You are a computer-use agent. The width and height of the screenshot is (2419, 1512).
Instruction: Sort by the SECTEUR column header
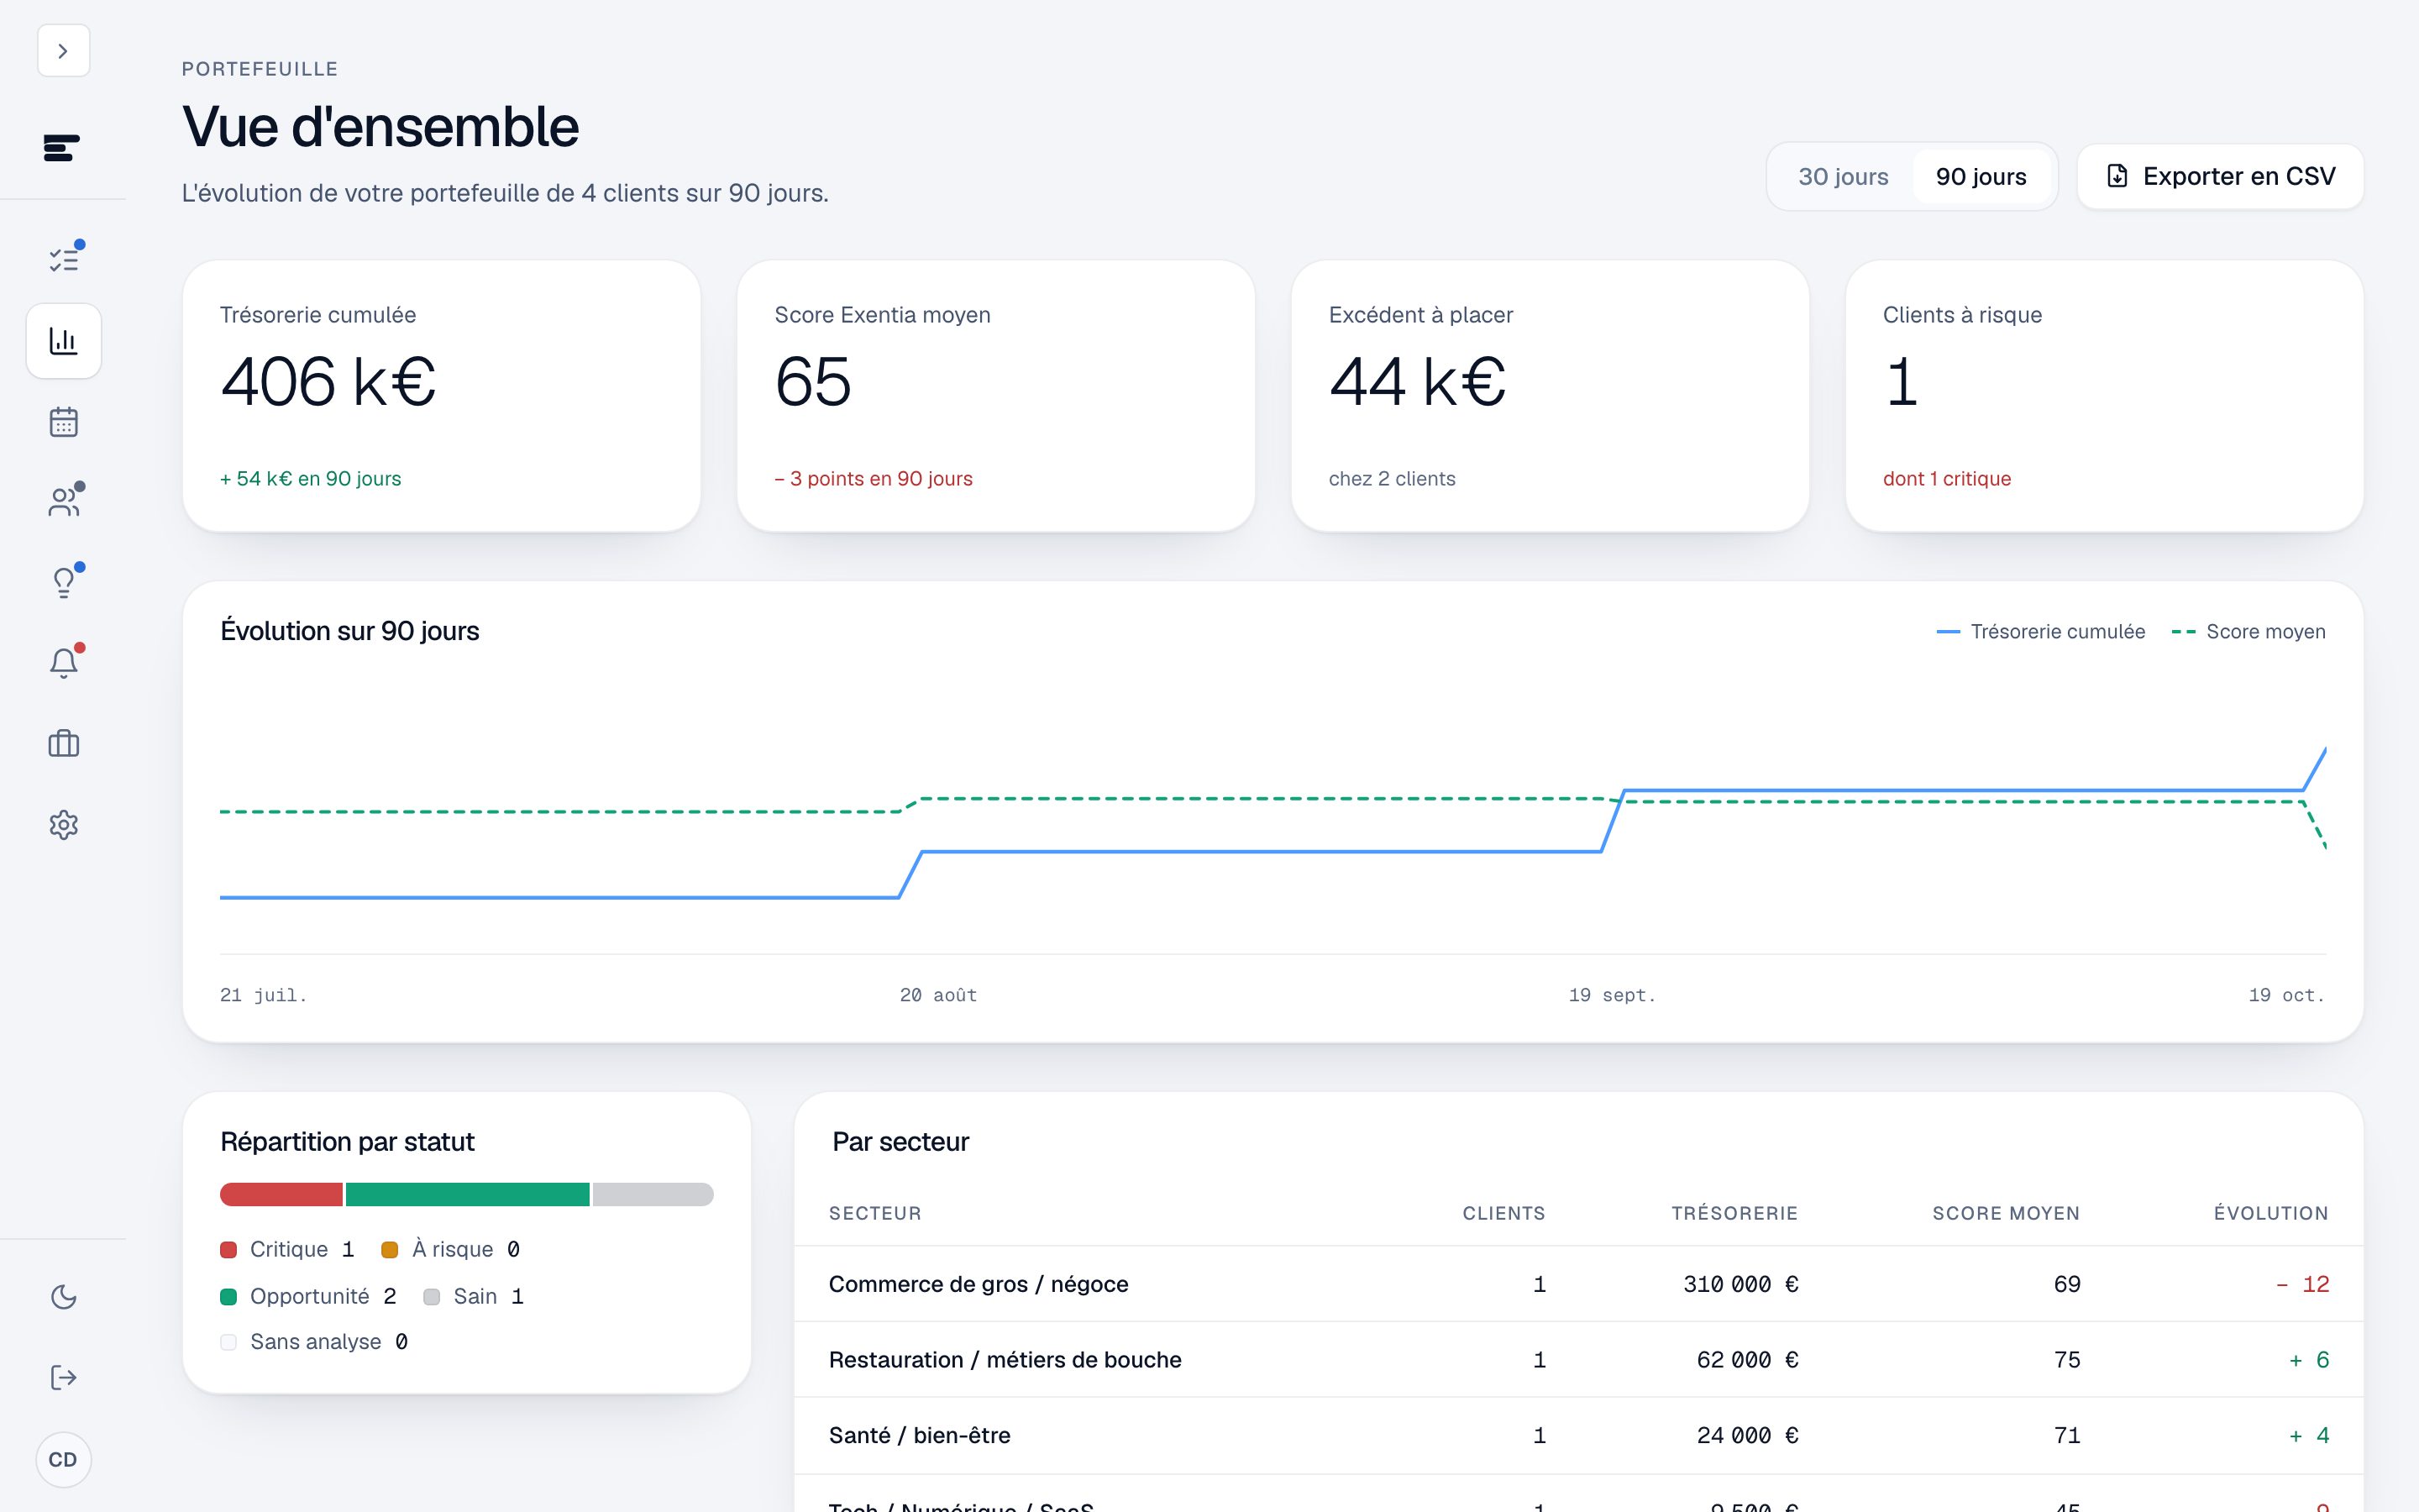tap(874, 1213)
